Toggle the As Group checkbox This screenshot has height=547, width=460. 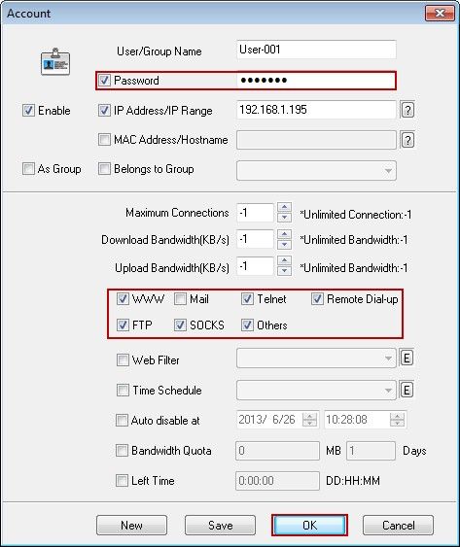coord(28,169)
